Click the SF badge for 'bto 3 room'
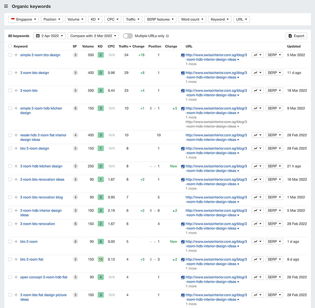The image size is (315, 308). (x=75, y=242)
